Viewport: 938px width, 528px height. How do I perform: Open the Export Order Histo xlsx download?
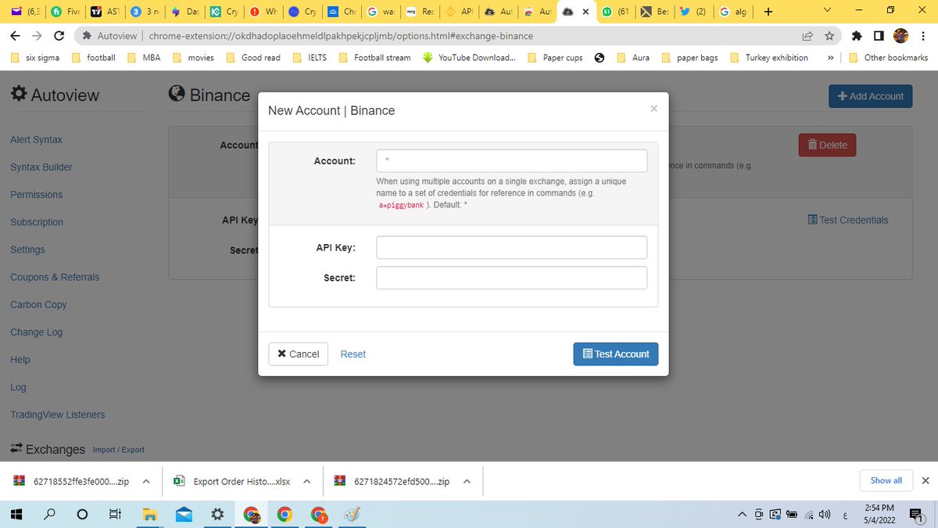pos(233,481)
